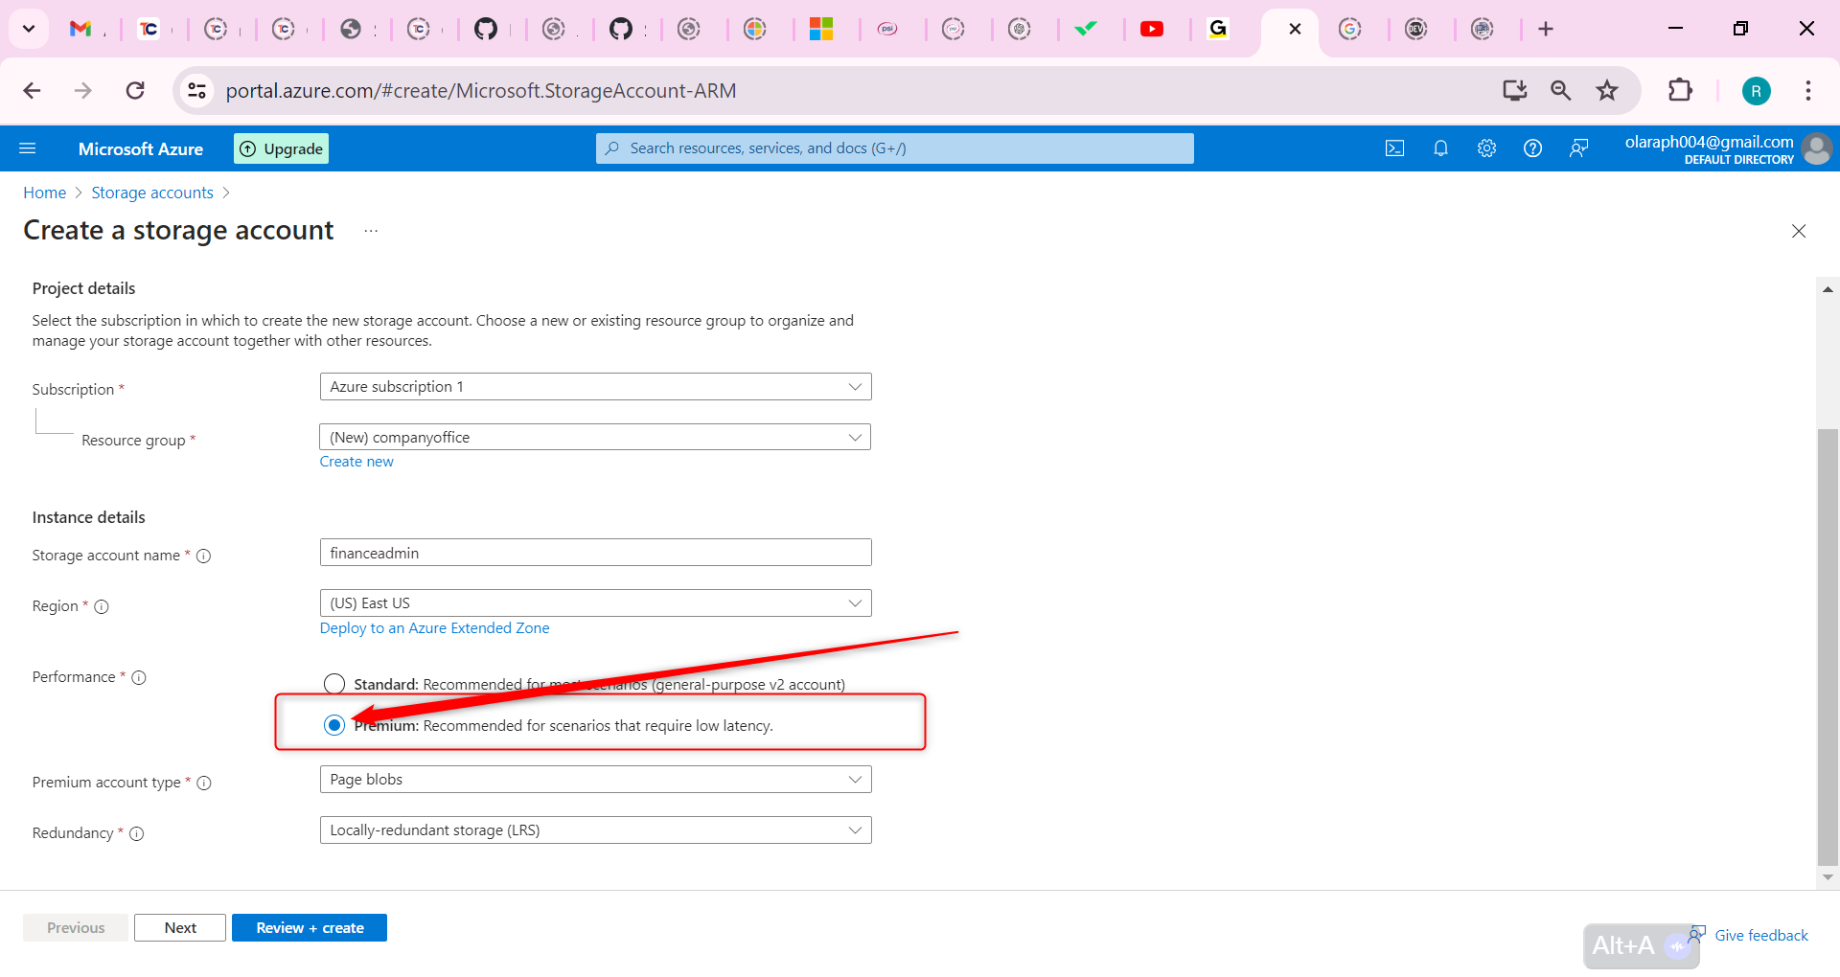
Task: Switch to the yellow-highlighted Google G tab
Action: click(x=1218, y=29)
